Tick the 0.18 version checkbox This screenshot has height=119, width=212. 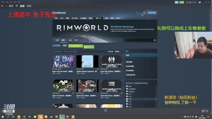coord(127,104)
